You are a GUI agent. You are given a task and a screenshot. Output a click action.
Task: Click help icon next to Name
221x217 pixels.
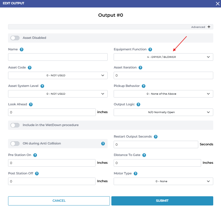(x=22, y=49)
